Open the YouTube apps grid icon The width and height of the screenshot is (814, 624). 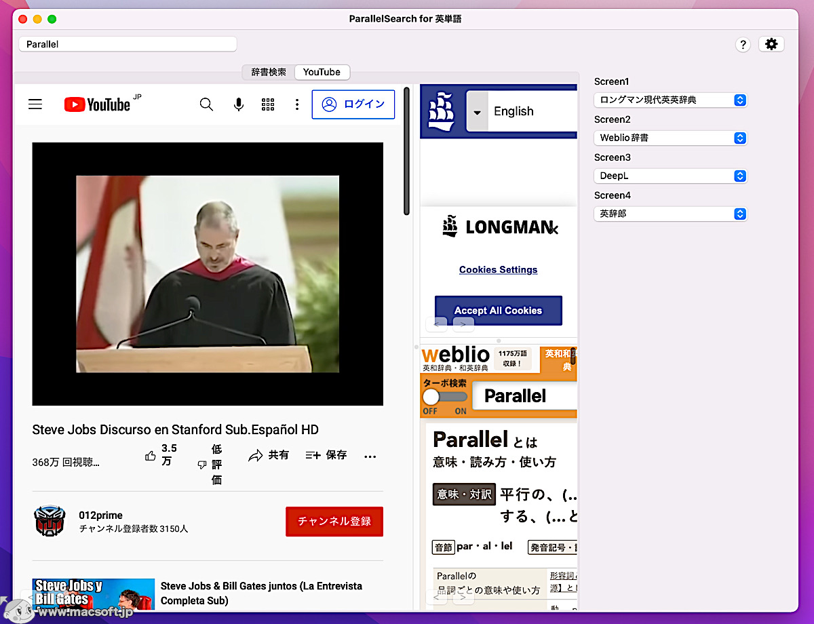pos(268,104)
